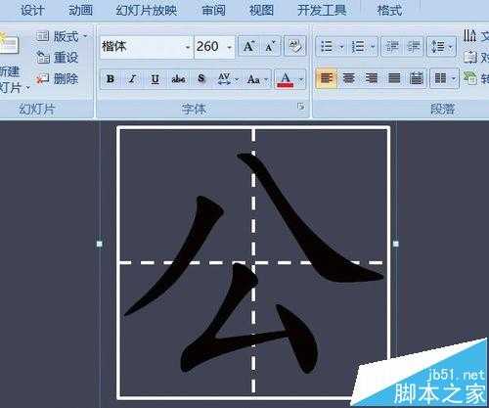Open the 设计 ribbon tab
Image resolution: width=489 pixels, height=408 pixels.
[32, 10]
